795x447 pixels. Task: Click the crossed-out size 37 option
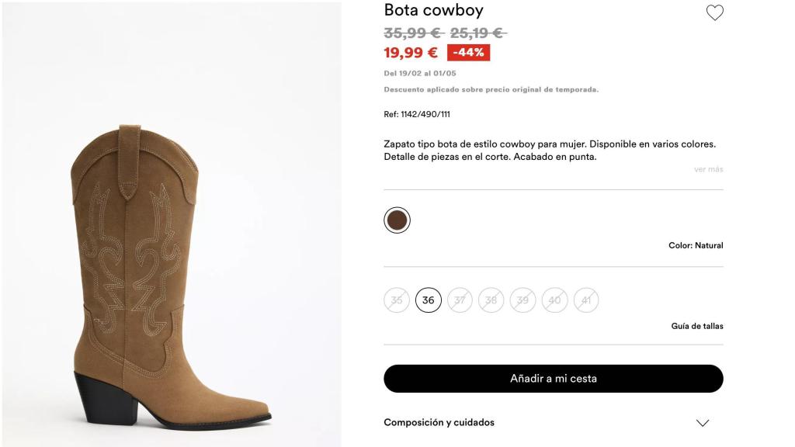pyautogui.click(x=460, y=300)
